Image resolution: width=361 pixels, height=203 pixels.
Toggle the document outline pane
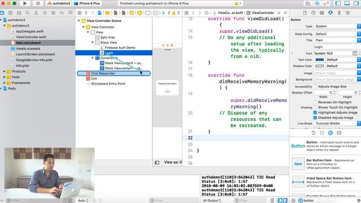(157, 162)
